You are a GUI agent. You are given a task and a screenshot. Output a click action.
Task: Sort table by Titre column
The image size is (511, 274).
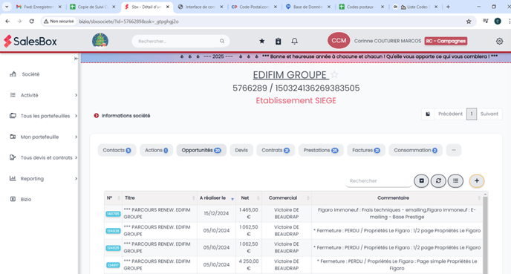[x=160, y=198]
